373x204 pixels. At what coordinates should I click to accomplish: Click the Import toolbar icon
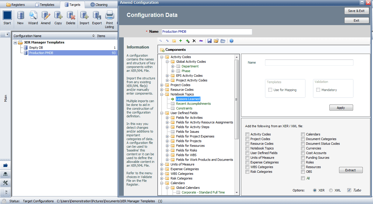coord(85,18)
